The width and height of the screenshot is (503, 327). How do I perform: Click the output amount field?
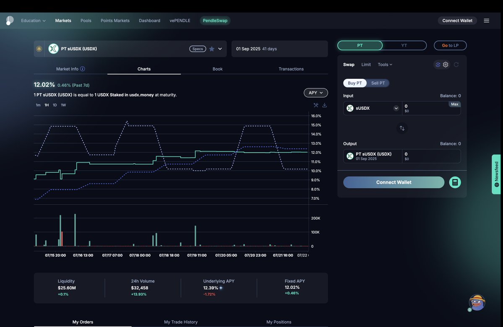click(x=431, y=156)
